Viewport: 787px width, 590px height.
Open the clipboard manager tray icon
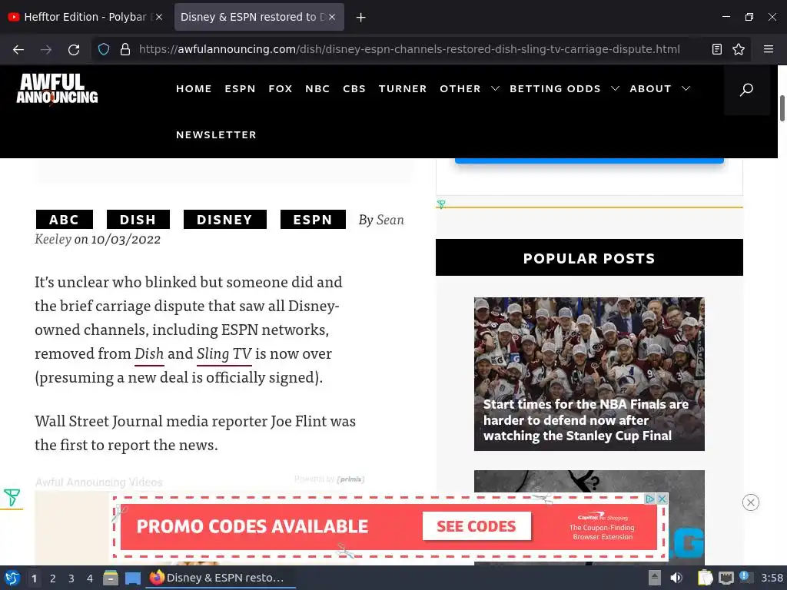tap(705, 578)
